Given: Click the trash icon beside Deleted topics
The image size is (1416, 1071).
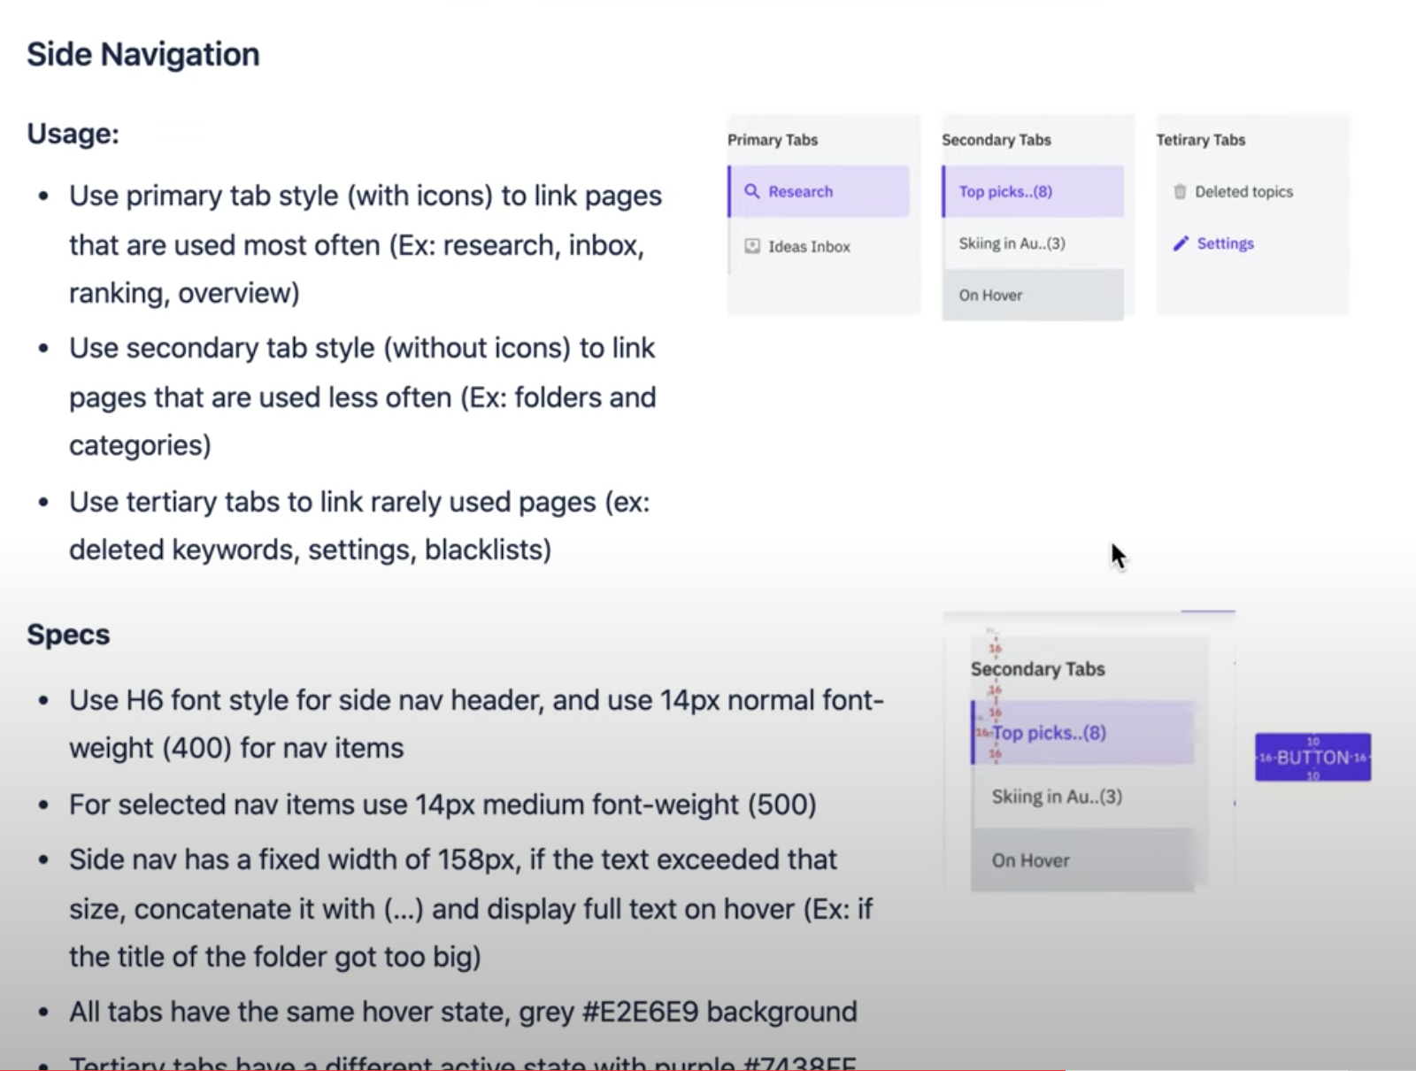Looking at the screenshot, I should [1180, 191].
